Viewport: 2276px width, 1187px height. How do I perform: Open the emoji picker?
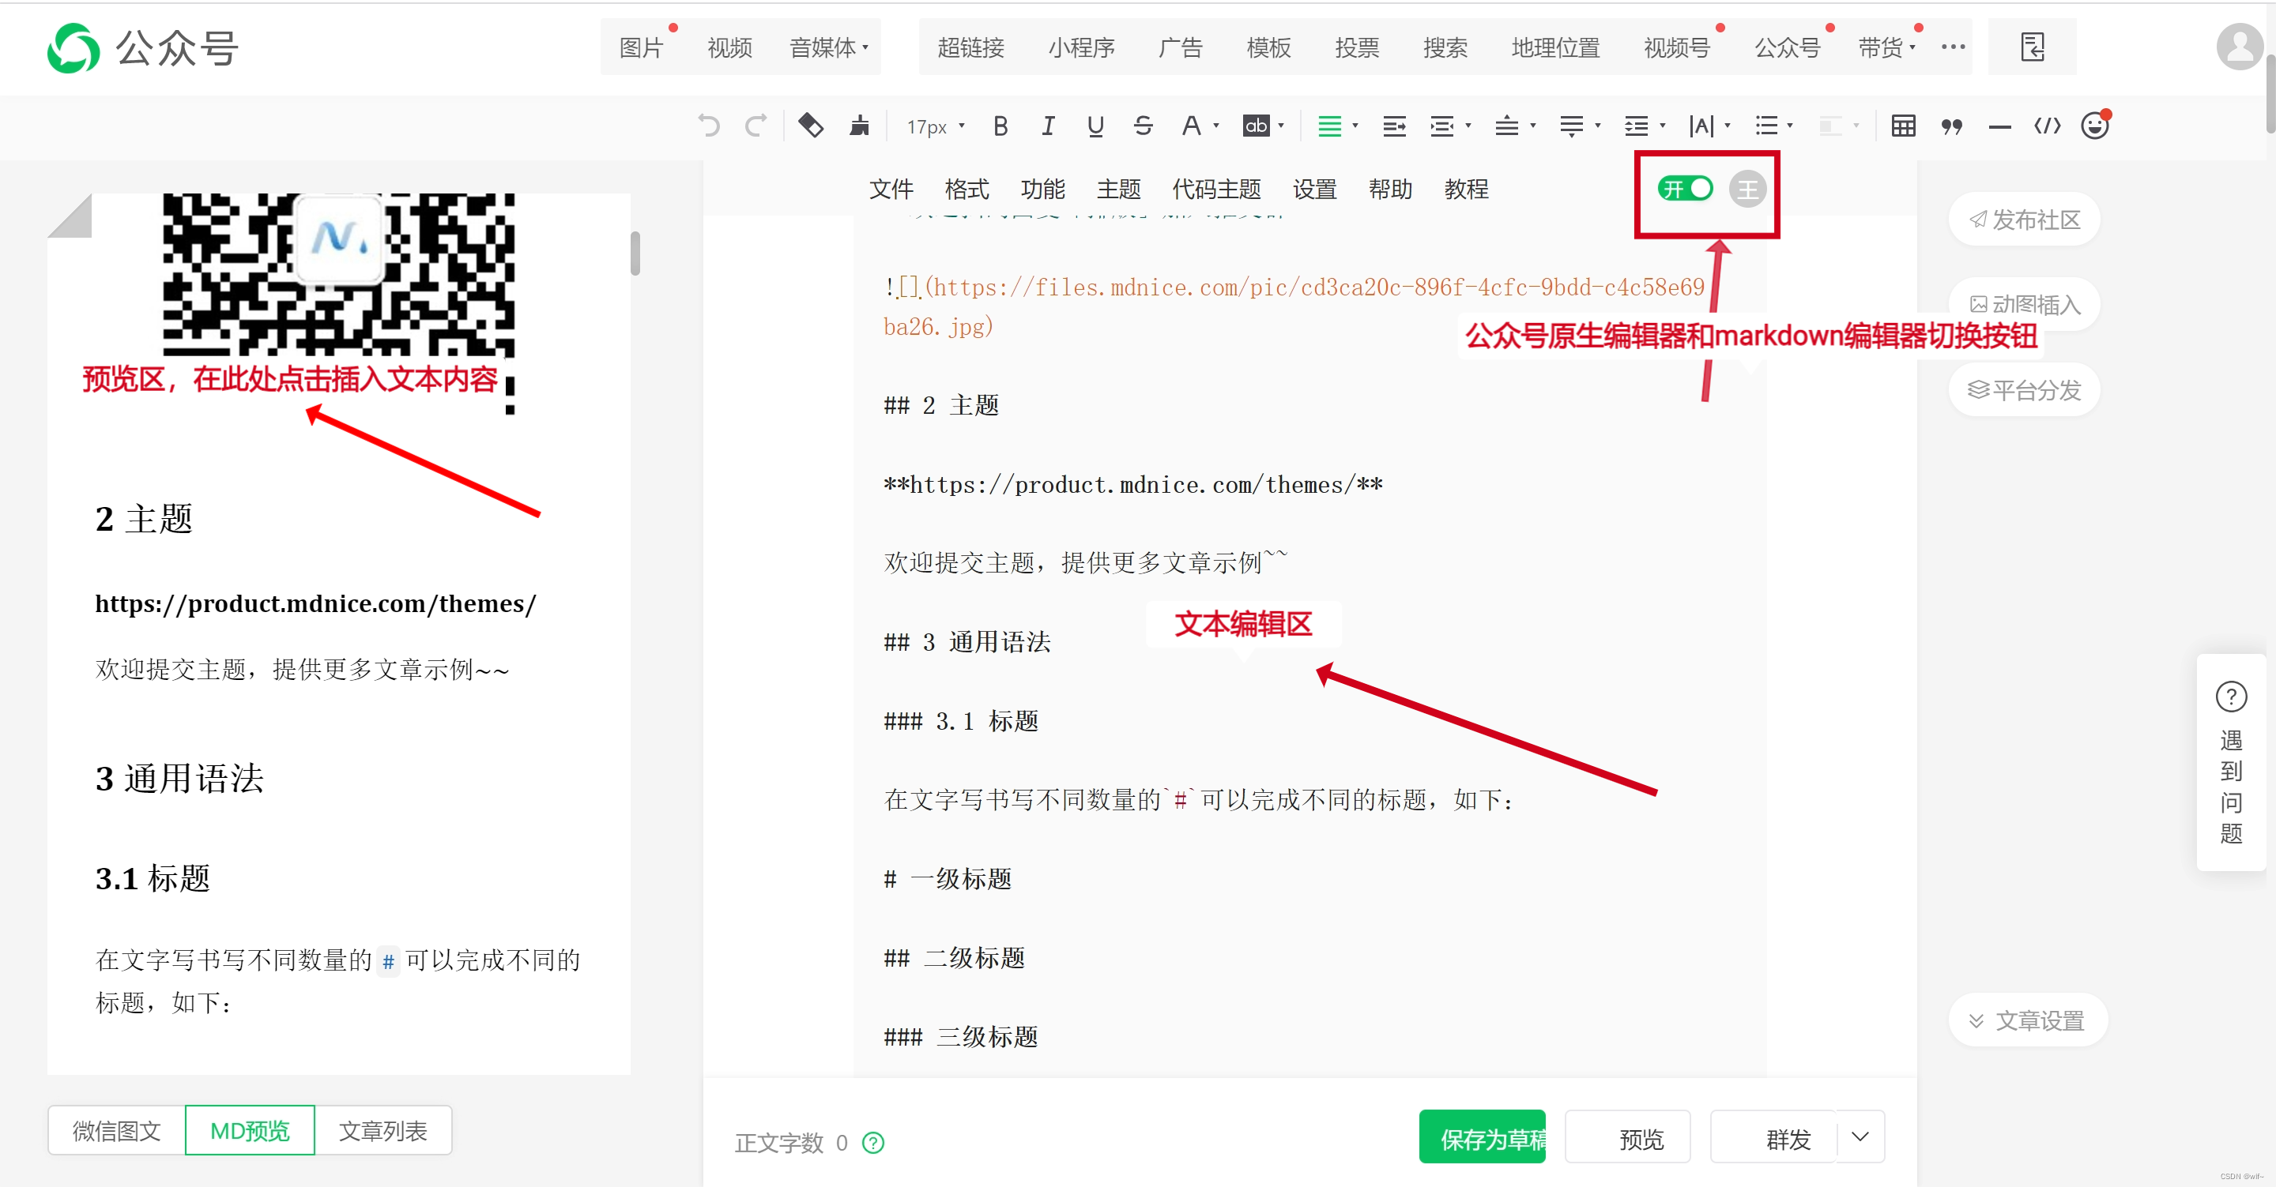[x=2095, y=126]
